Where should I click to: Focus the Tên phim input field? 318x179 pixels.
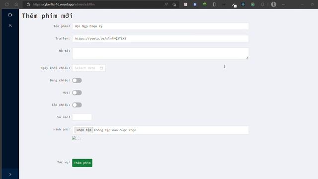pyautogui.click(x=160, y=26)
